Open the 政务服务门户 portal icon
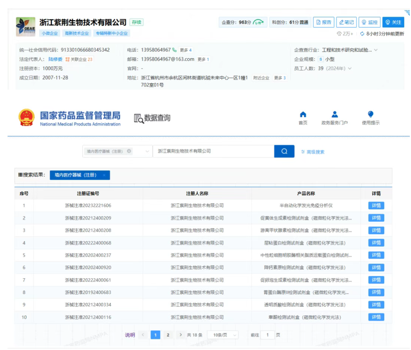Viewport: 411px width, 350px height. pyautogui.click(x=335, y=115)
